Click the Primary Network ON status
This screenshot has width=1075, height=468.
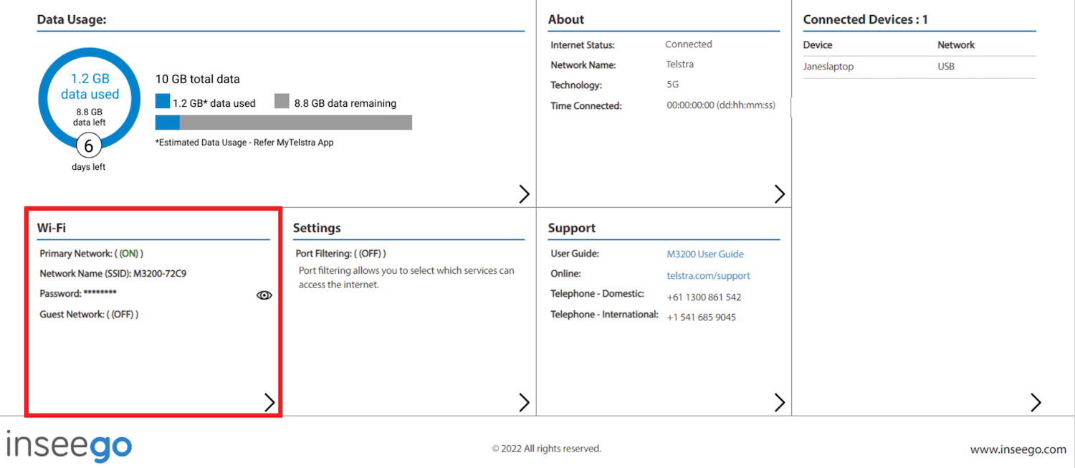click(129, 254)
